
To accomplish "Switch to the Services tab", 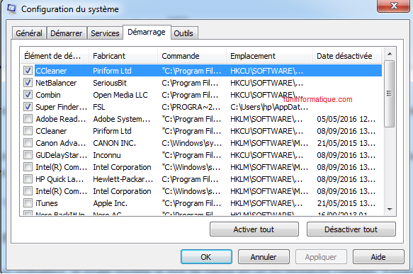I will (105, 33).
